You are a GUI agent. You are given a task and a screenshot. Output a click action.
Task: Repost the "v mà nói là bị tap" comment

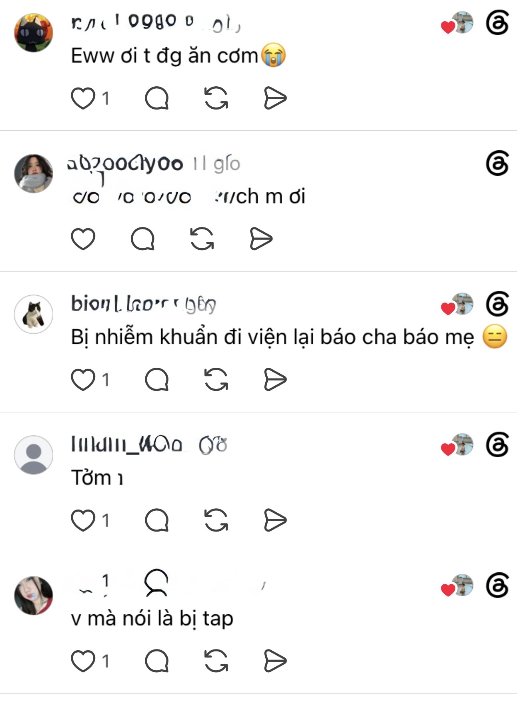pyautogui.click(x=216, y=661)
